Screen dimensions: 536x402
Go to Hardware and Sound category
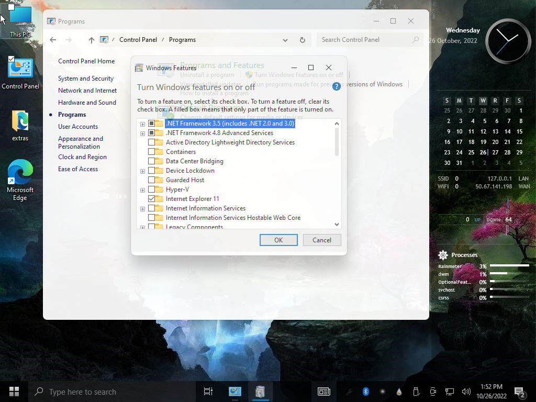pyautogui.click(x=87, y=103)
